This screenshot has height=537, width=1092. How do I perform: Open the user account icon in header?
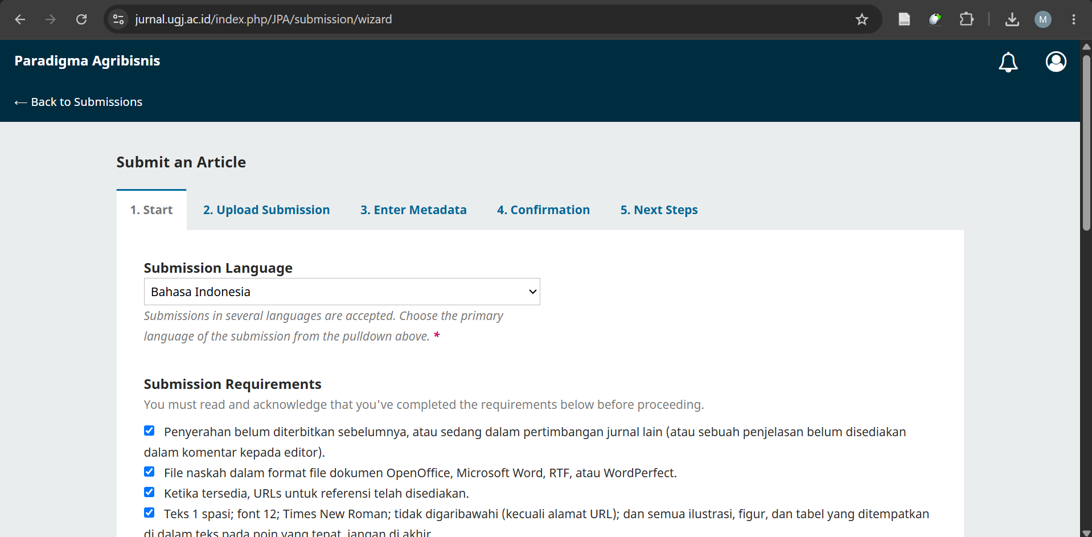click(x=1056, y=62)
